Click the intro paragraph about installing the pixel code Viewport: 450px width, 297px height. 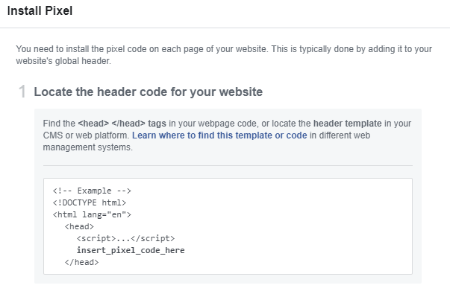(224, 55)
